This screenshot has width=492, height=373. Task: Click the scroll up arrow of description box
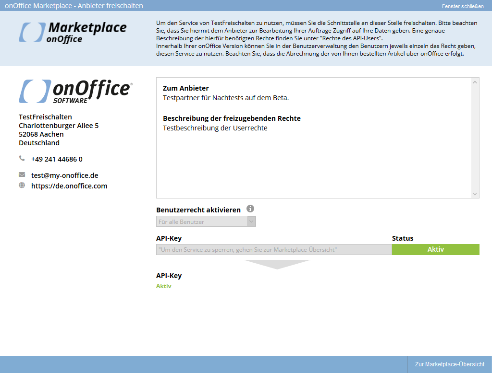pyautogui.click(x=475, y=82)
